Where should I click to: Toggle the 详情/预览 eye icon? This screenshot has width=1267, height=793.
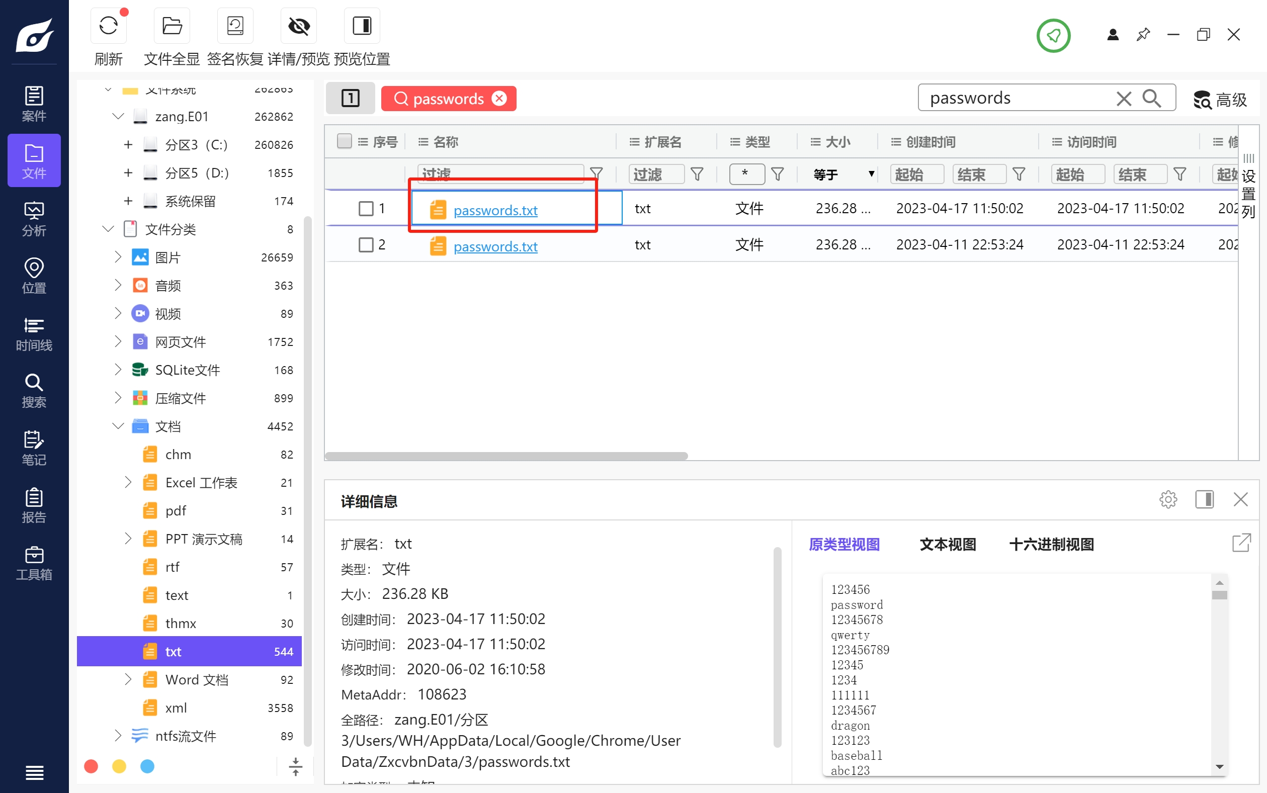point(299,26)
